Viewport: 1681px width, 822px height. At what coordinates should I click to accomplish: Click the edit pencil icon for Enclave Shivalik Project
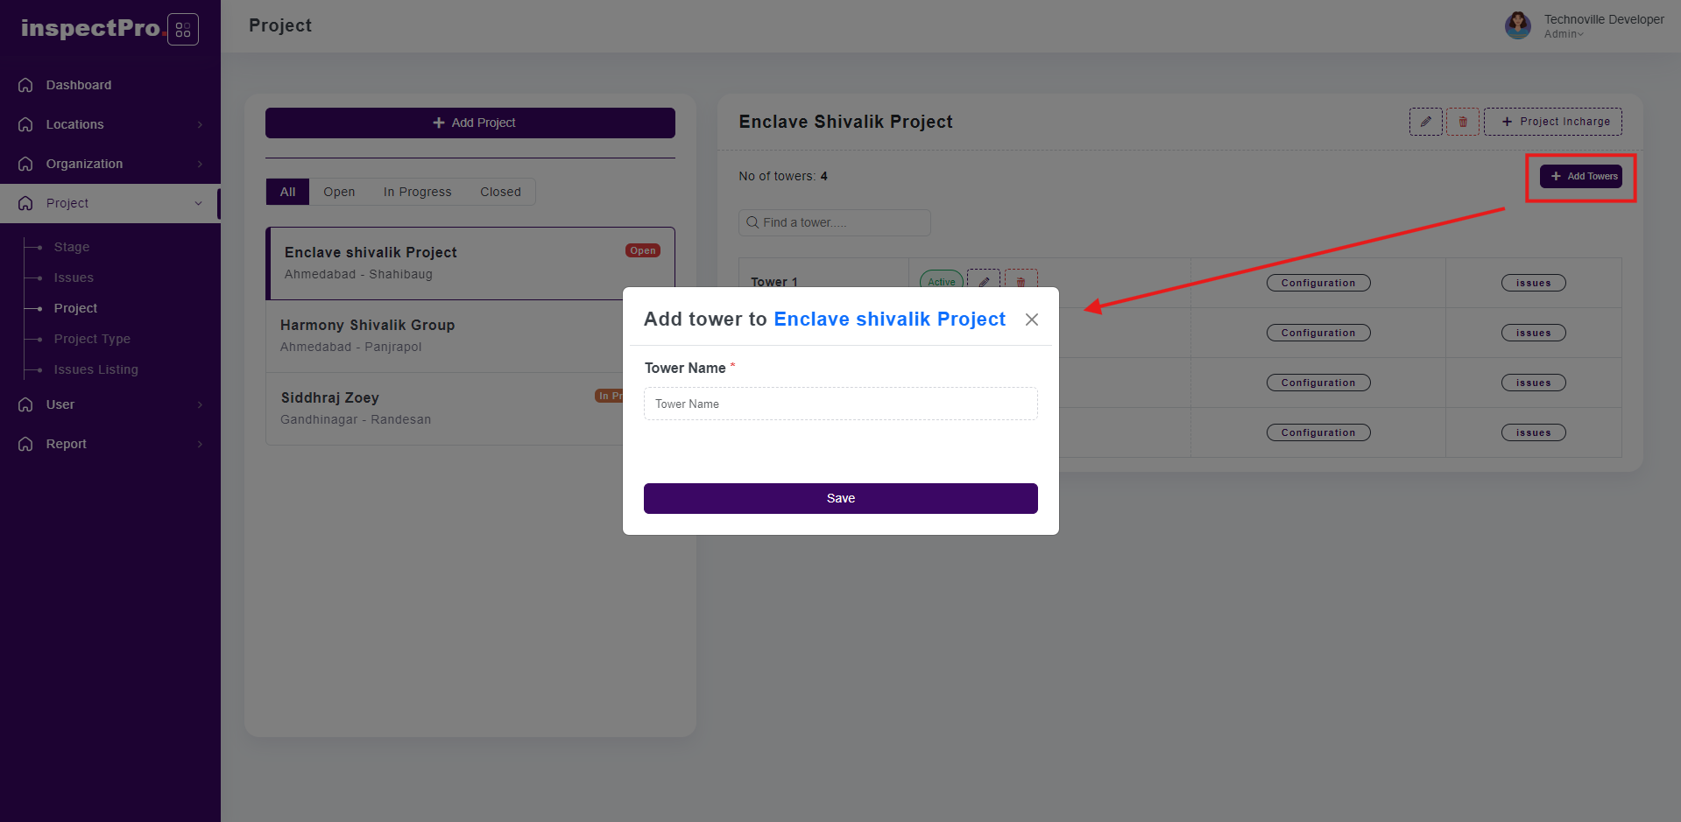[1425, 122]
